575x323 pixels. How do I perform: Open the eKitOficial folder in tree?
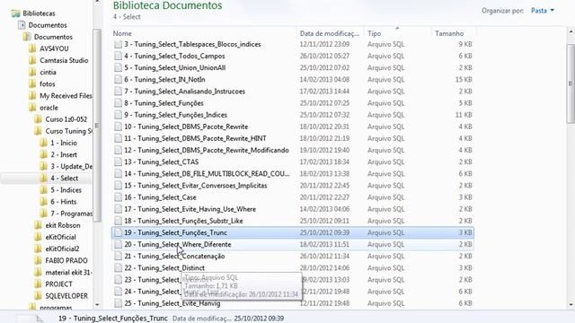60,237
